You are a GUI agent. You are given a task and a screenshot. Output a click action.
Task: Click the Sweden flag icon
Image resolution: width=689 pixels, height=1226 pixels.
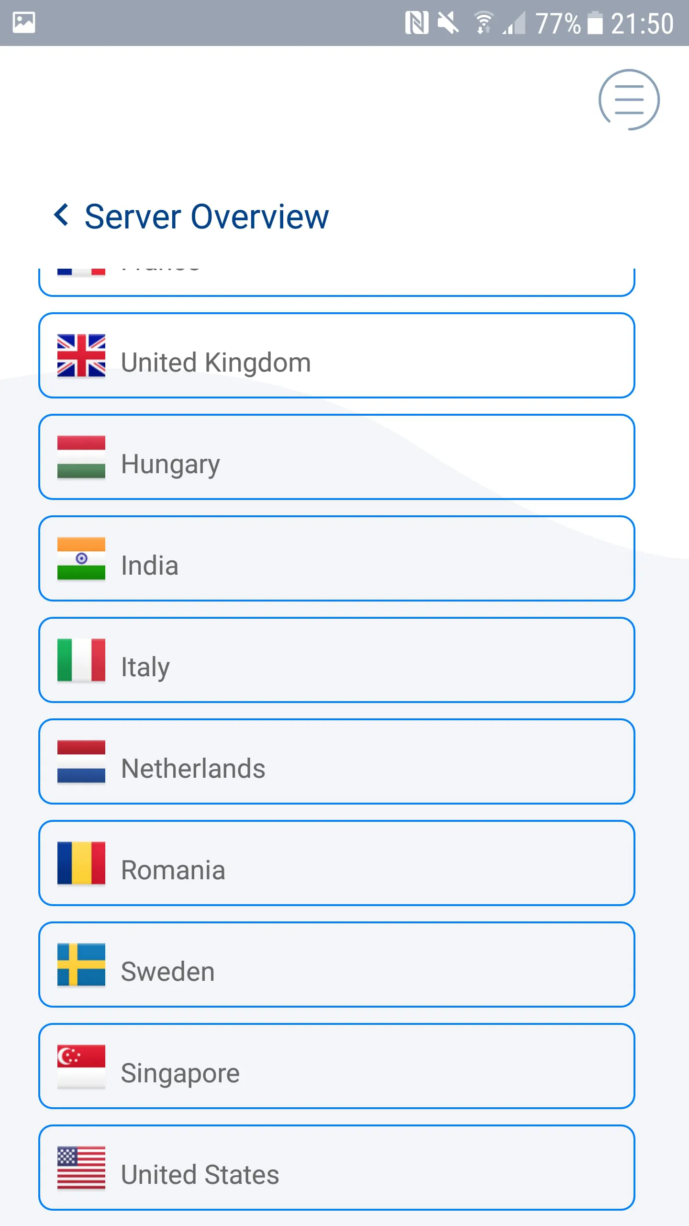coord(81,965)
